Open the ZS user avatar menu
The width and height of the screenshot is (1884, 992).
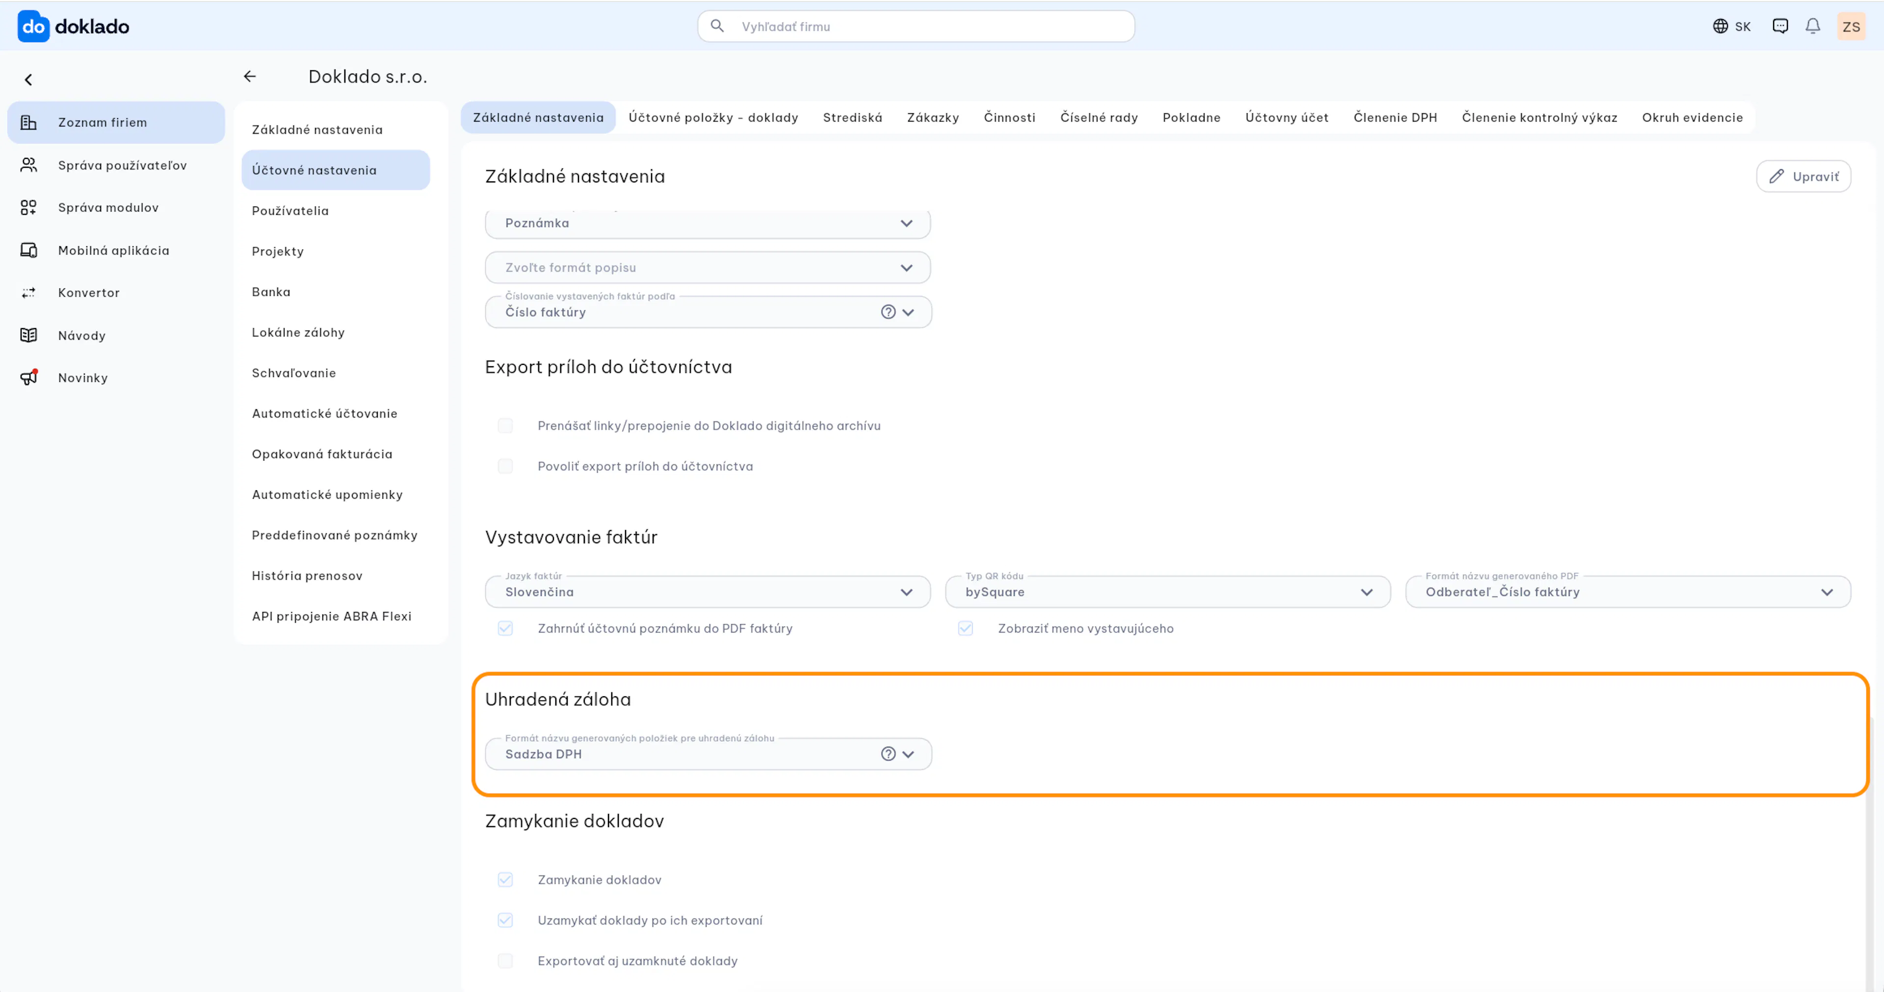point(1851,26)
